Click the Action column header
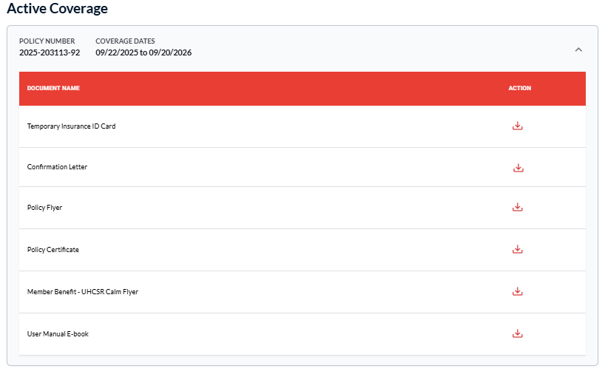Image resolution: width=605 pixels, height=377 pixels. [x=520, y=88]
